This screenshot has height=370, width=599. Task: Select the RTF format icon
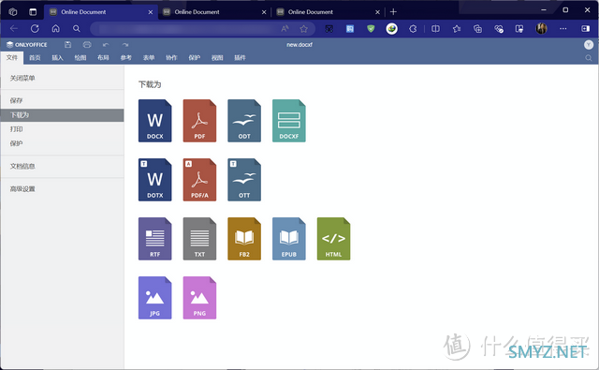coord(154,239)
